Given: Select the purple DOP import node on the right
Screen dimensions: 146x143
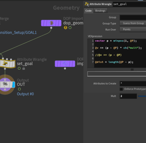Looking at the screenshot, I should [x=65, y=64].
